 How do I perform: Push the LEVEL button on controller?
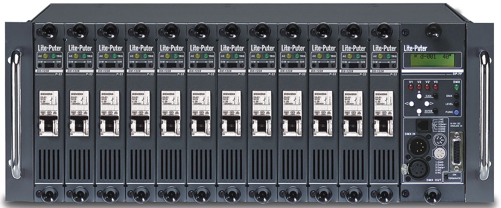pos(457,104)
